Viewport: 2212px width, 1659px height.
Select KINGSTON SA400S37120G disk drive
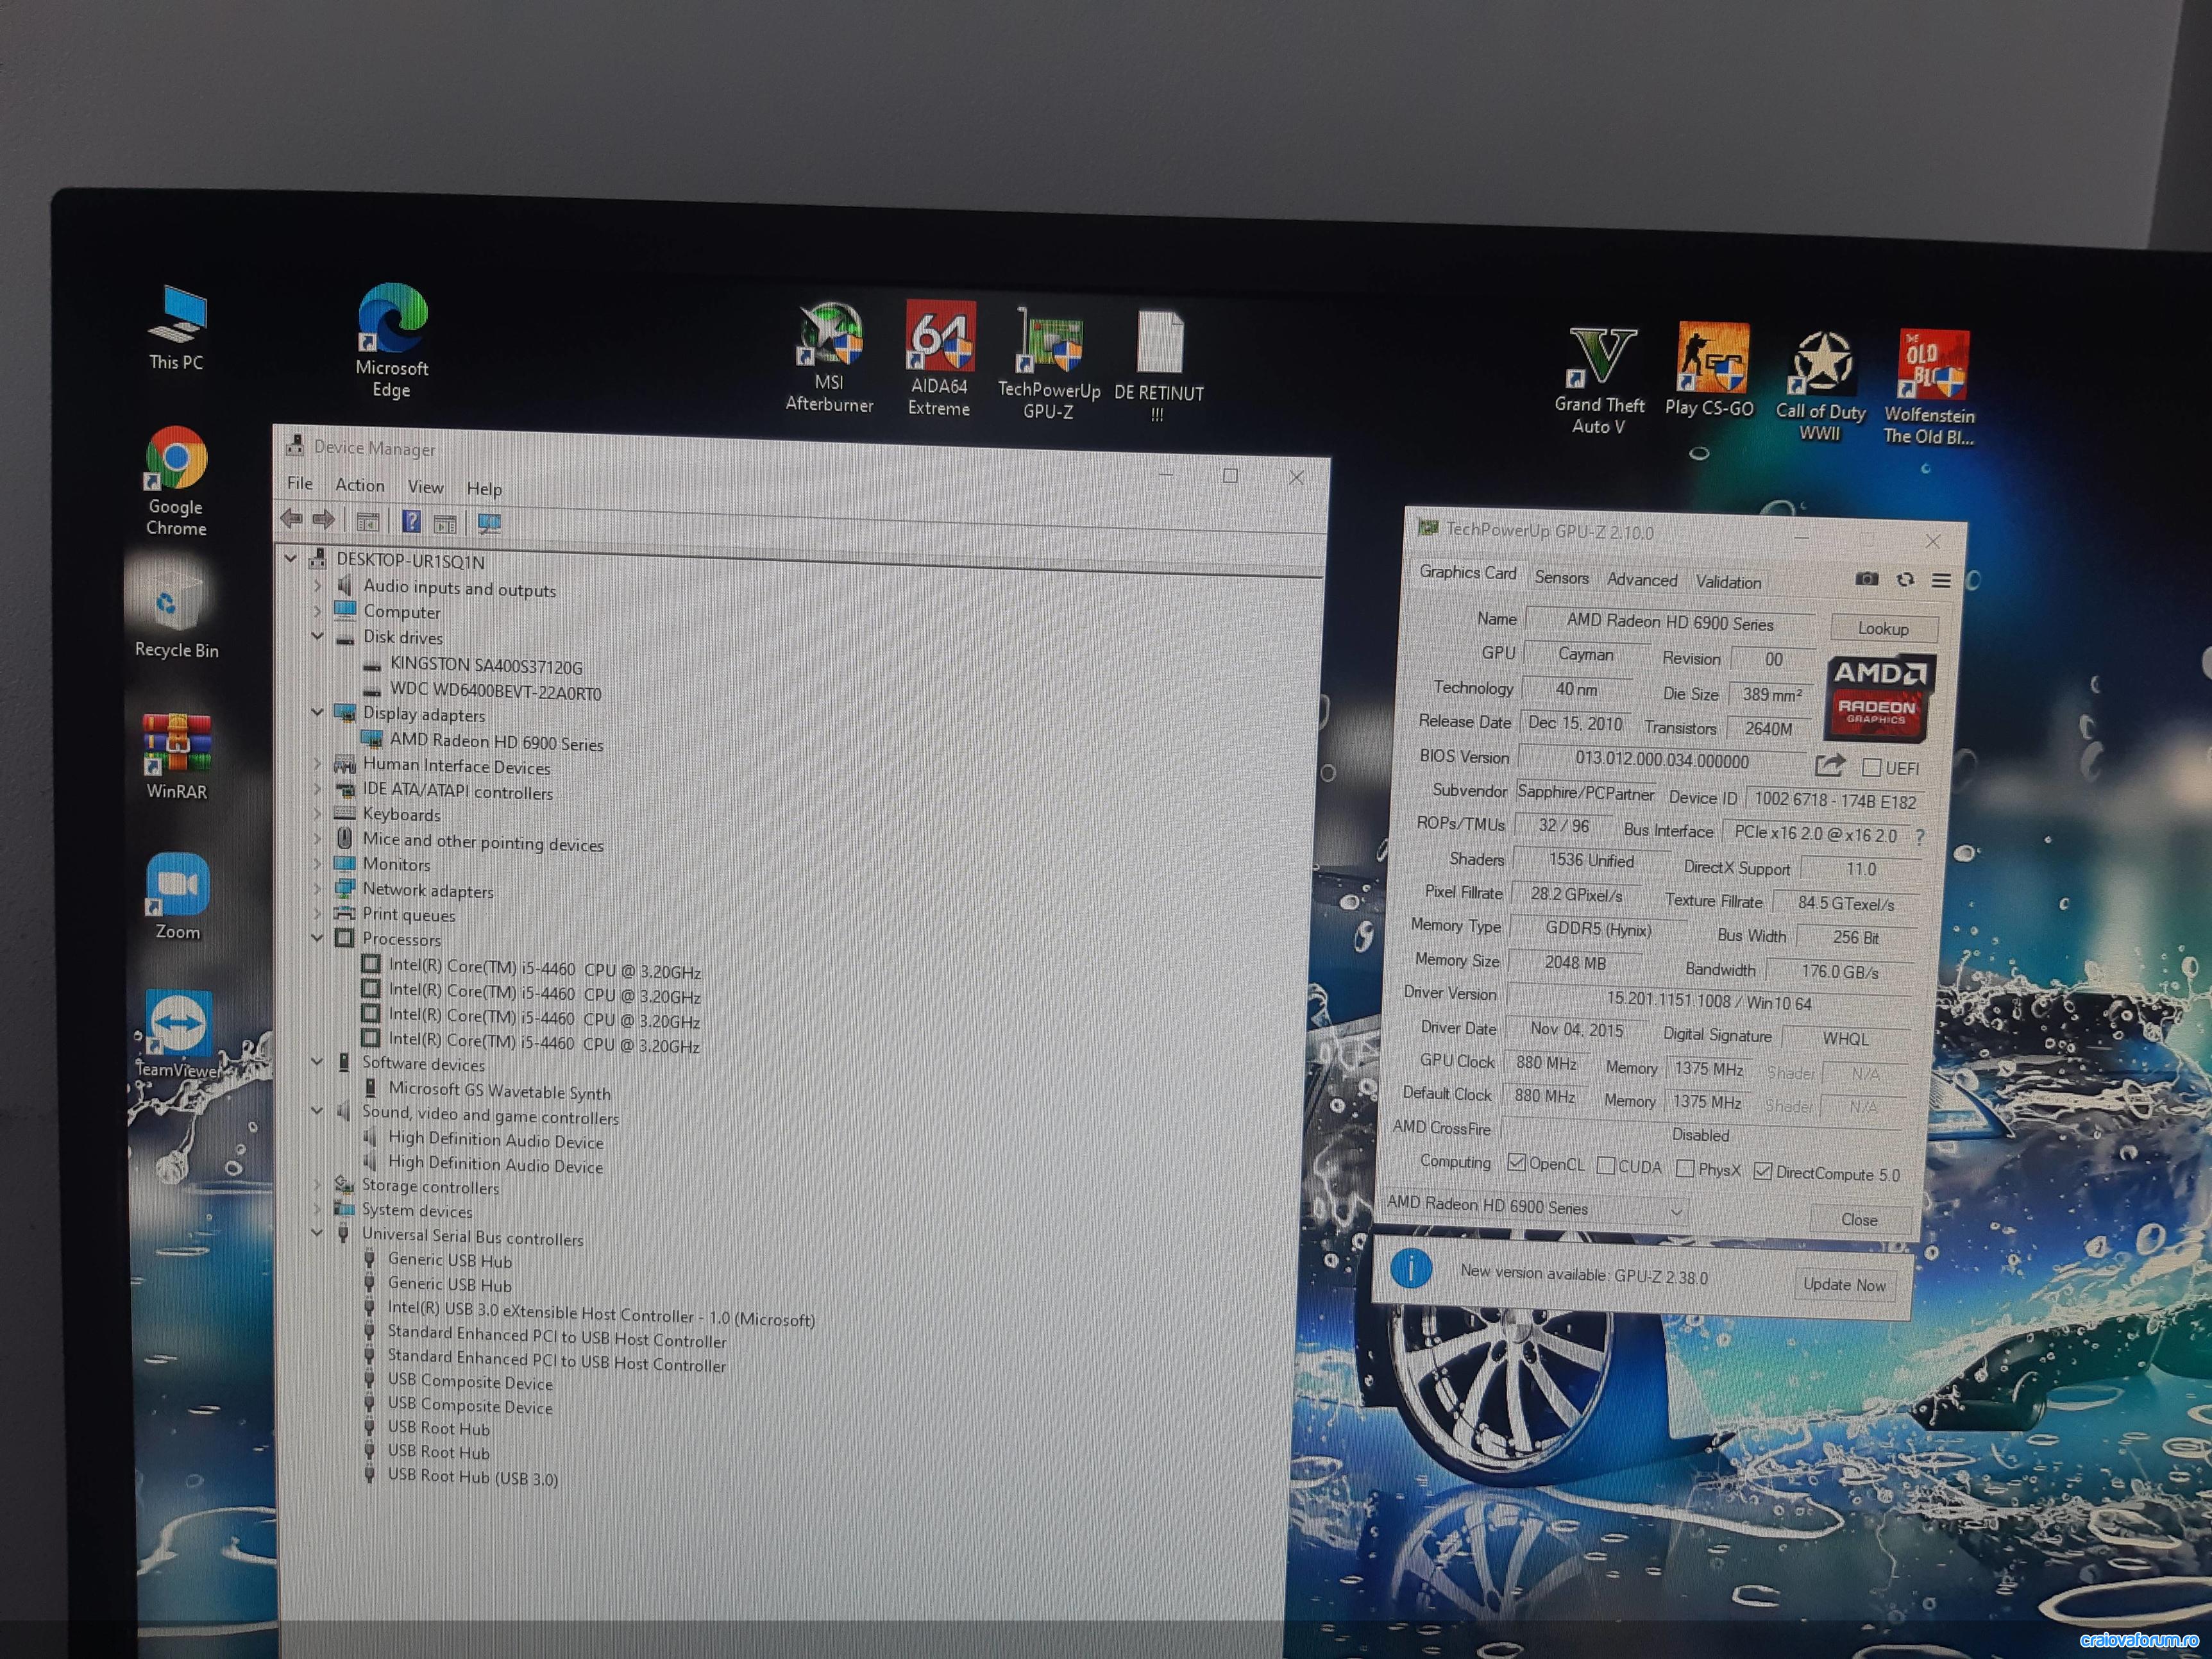pos(486,665)
